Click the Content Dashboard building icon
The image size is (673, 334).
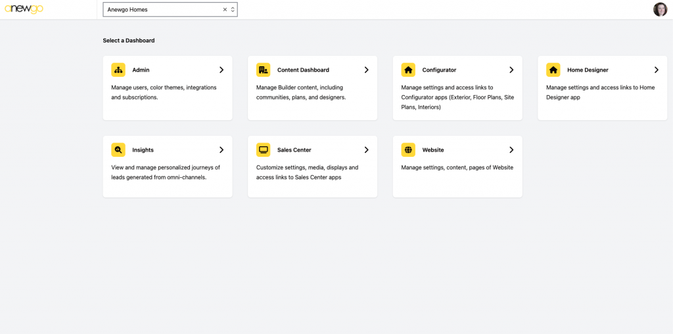[263, 70]
